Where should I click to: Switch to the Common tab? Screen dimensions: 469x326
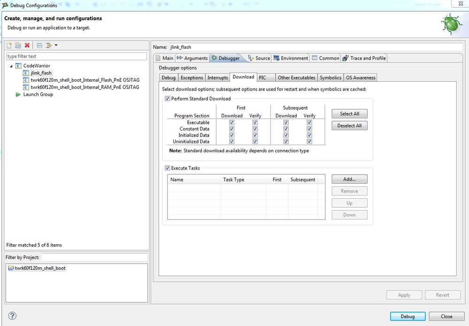(x=325, y=58)
